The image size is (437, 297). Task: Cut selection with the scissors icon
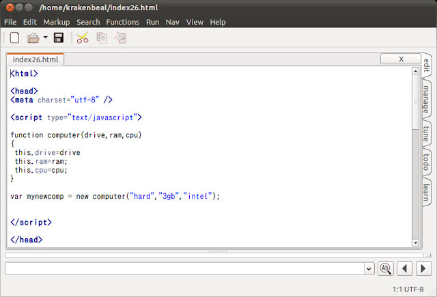(83, 38)
